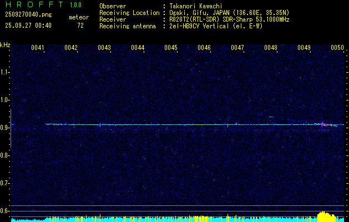This screenshot has height=222, width=349.
Task: Select time marker 0045
Action: point(171,48)
